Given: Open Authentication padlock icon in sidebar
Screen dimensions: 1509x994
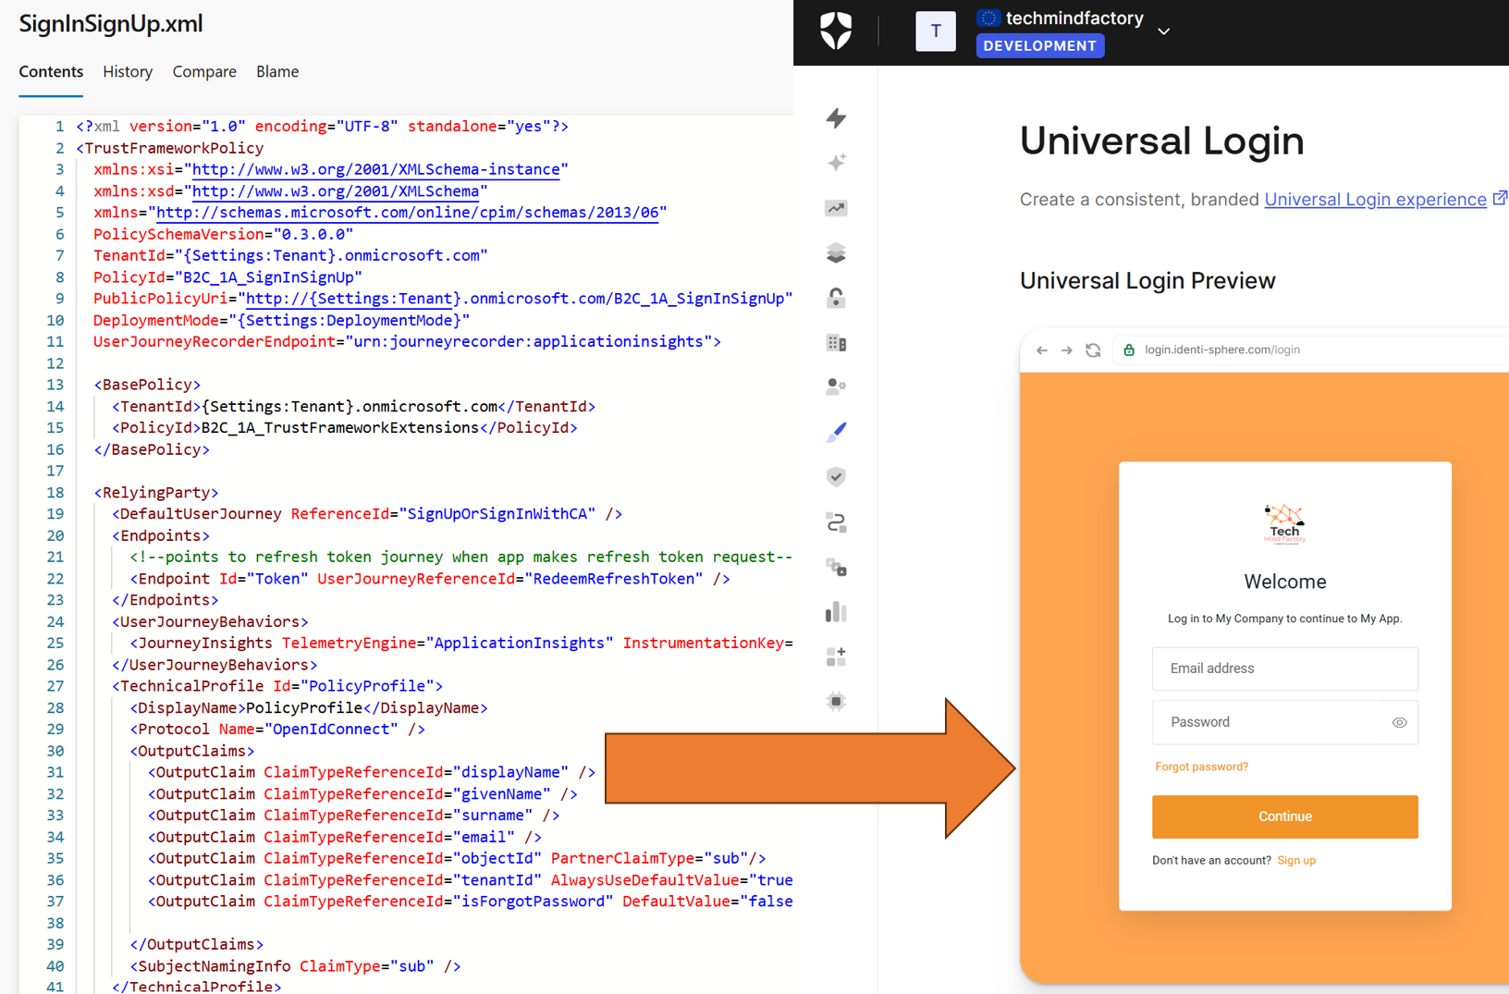Looking at the screenshot, I should [x=836, y=298].
